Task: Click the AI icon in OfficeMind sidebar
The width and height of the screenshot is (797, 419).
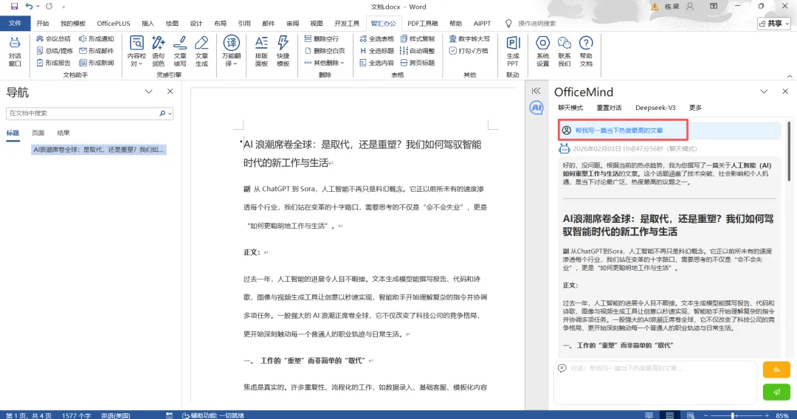Action: tap(536, 108)
